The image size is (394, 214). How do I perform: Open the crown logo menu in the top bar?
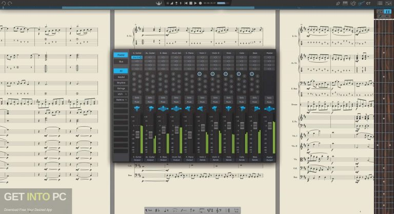coord(159,3)
